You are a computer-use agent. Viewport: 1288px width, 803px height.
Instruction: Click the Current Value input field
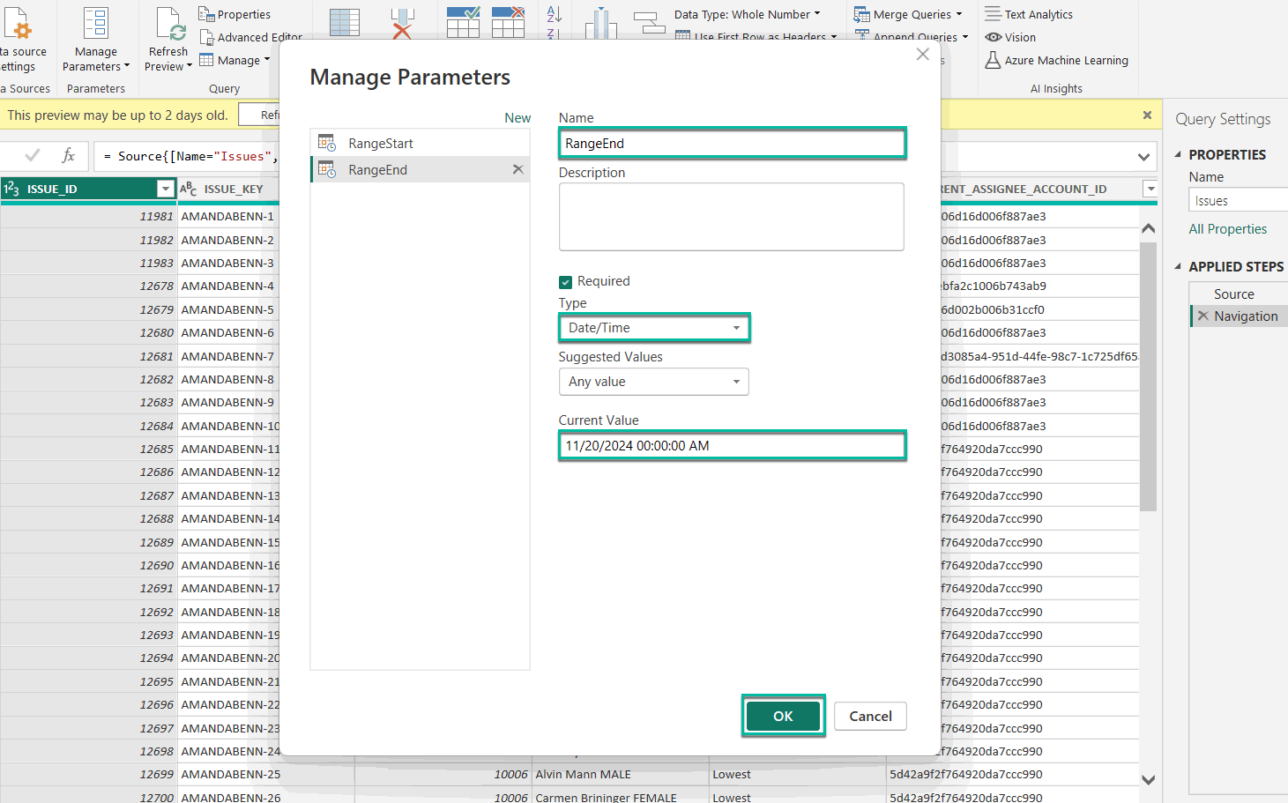click(x=732, y=446)
